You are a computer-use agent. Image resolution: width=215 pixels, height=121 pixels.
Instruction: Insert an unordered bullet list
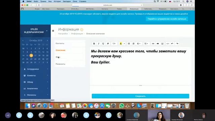click(129, 44)
